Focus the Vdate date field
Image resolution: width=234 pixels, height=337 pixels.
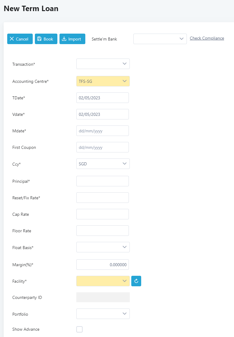[x=102, y=114]
